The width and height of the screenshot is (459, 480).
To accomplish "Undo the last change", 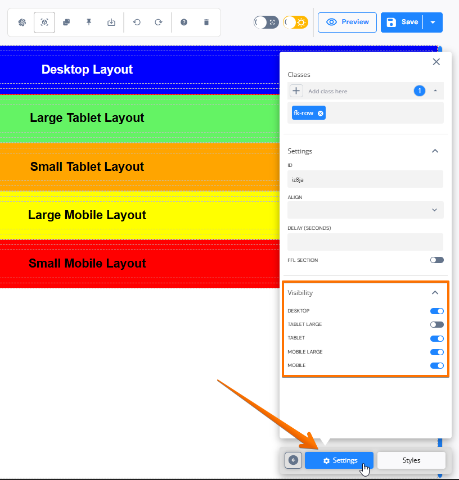I will coord(137,22).
